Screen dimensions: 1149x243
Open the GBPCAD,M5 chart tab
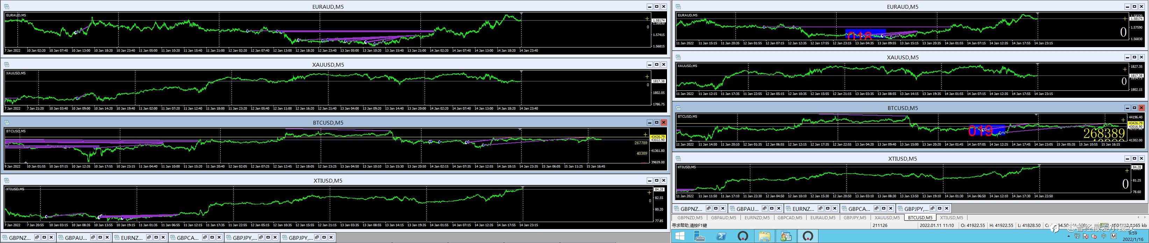tap(789, 218)
